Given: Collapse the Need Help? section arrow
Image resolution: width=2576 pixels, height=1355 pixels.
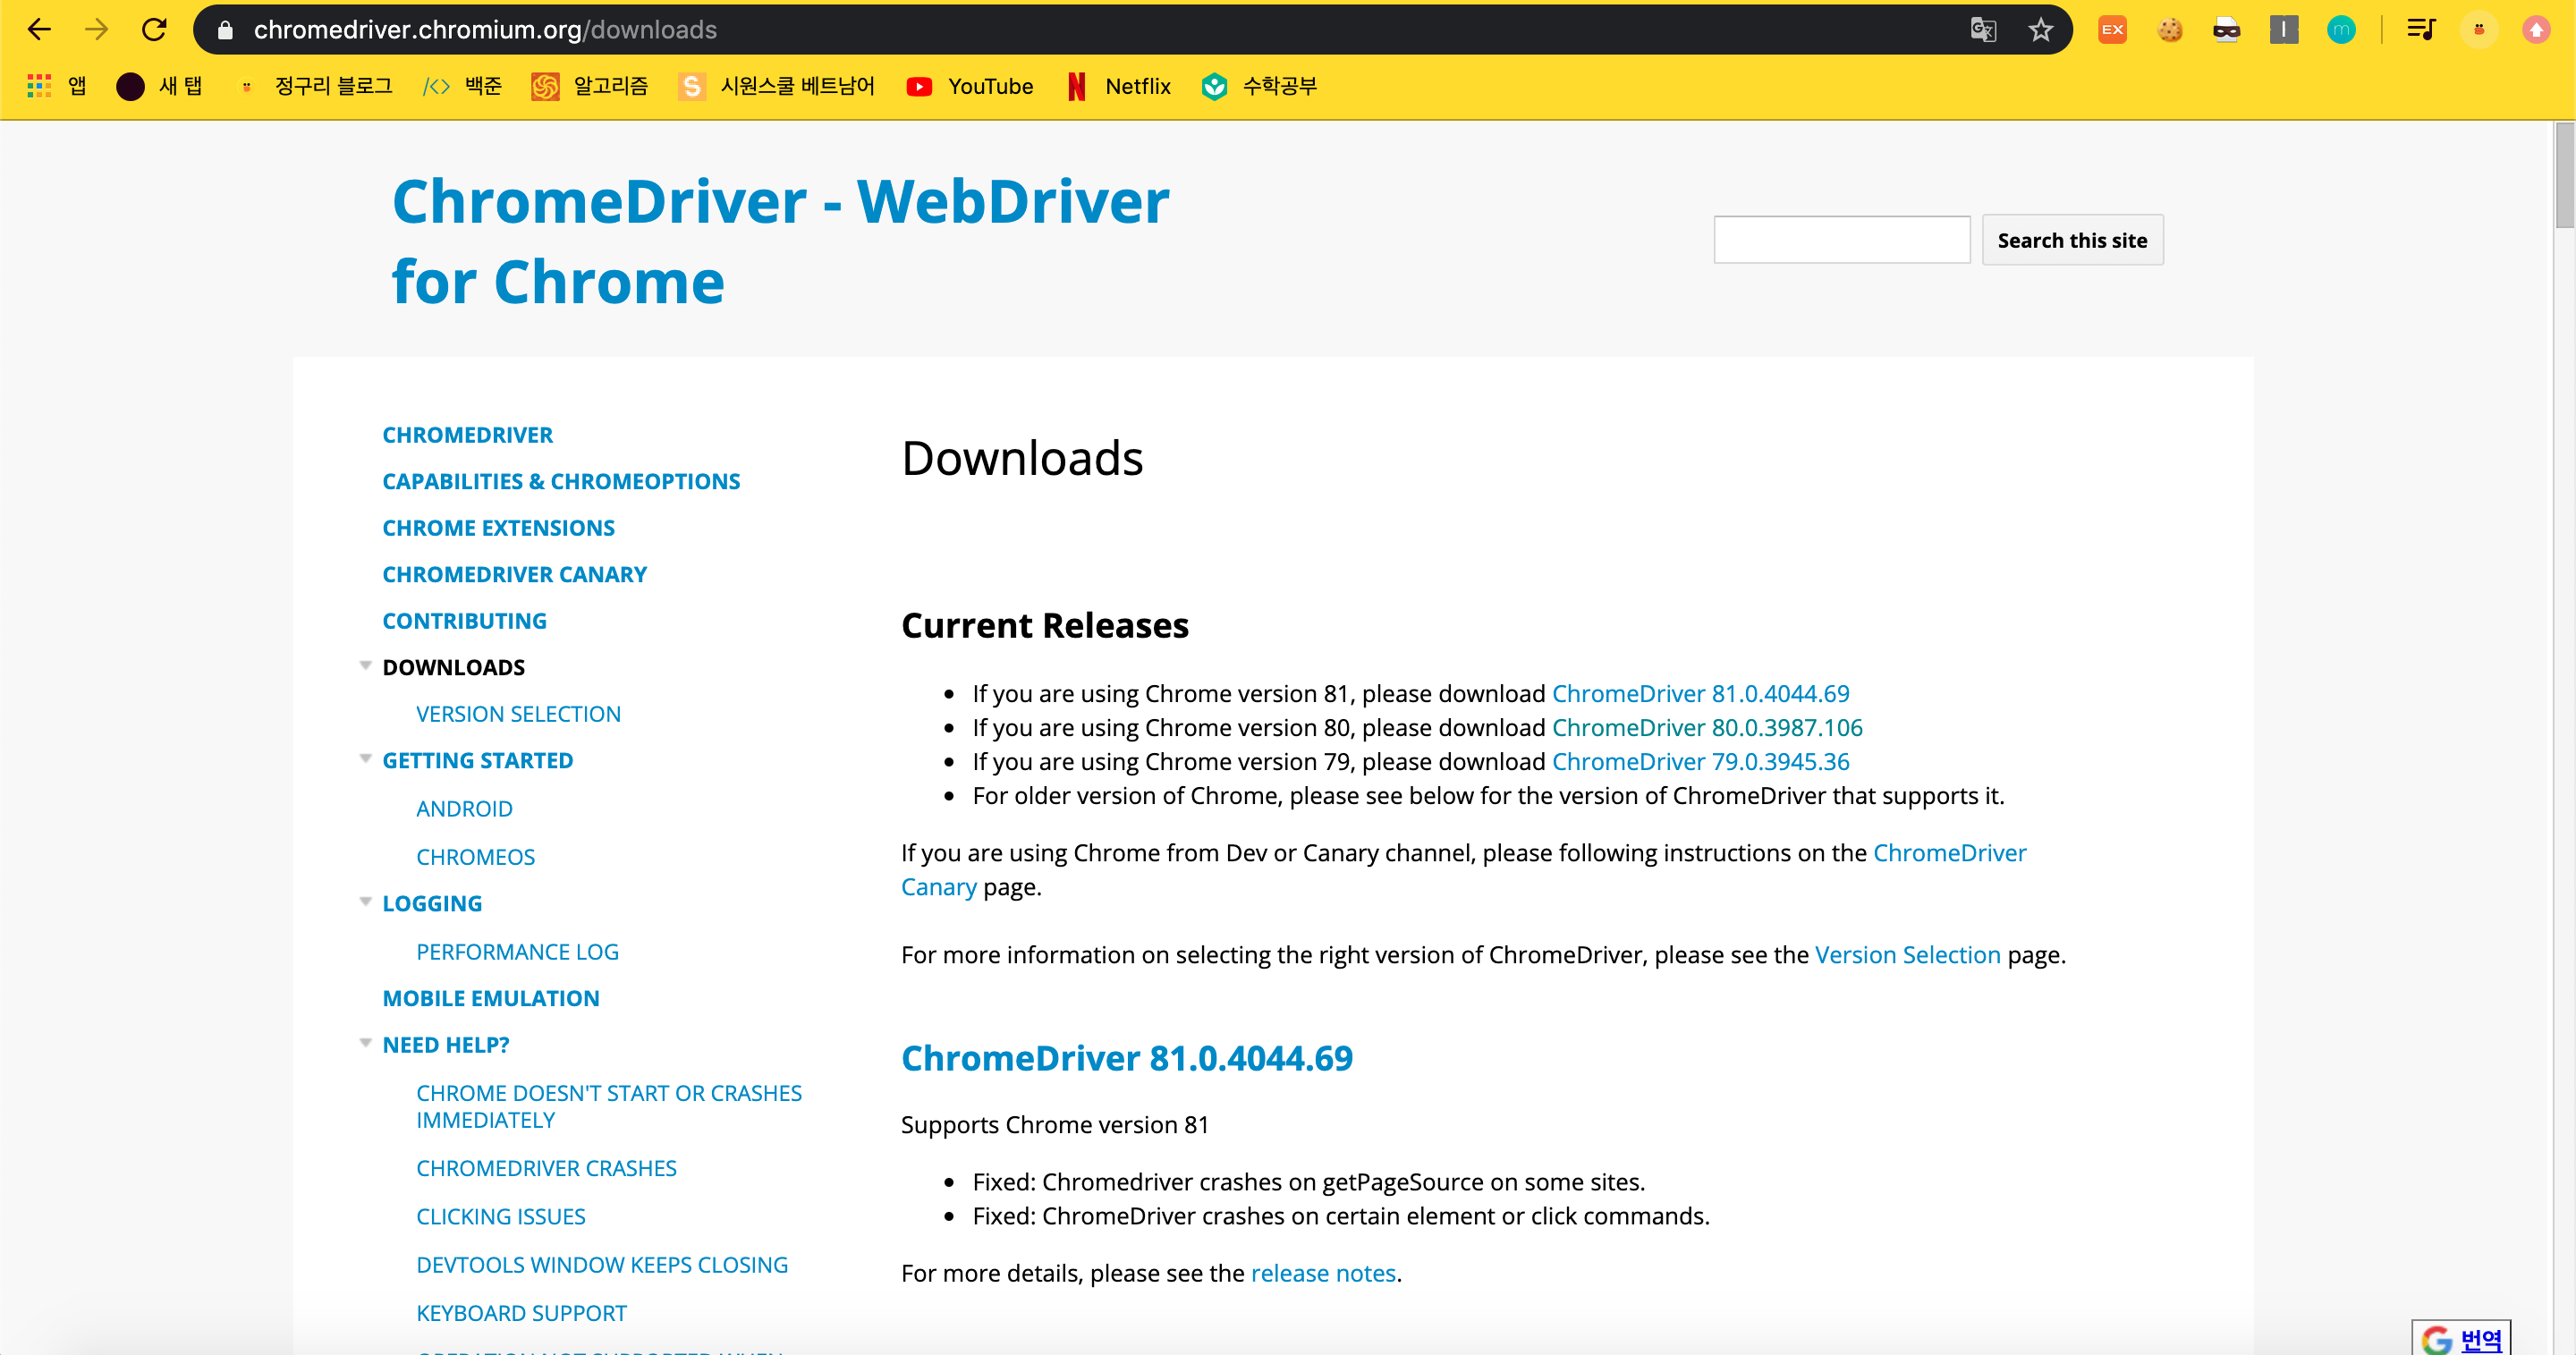Looking at the screenshot, I should click(x=365, y=1043).
